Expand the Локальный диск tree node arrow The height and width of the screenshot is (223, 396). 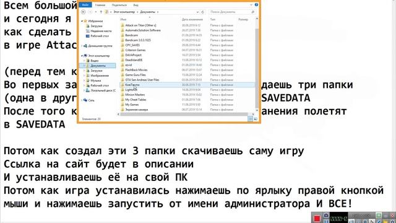pos(84,90)
